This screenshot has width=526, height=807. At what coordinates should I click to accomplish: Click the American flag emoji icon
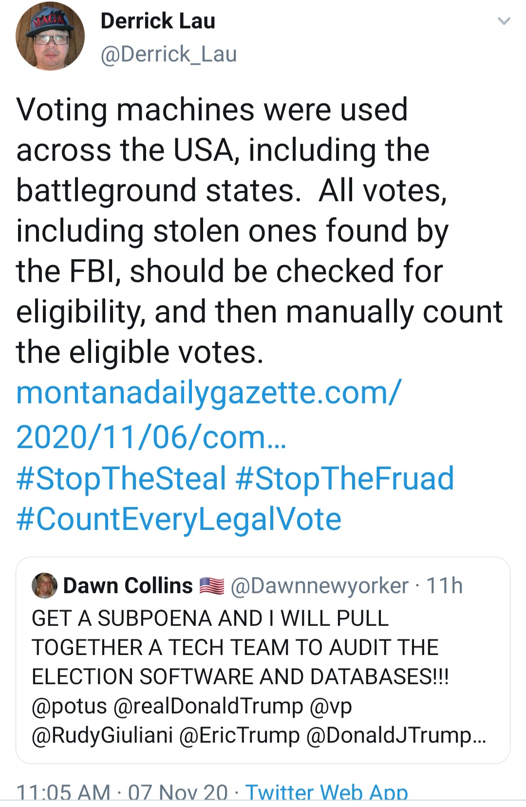(x=211, y=585)
